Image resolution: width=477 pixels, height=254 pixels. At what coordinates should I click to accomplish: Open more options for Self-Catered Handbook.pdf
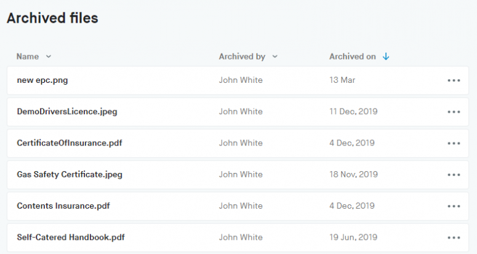tap(454, 237)
